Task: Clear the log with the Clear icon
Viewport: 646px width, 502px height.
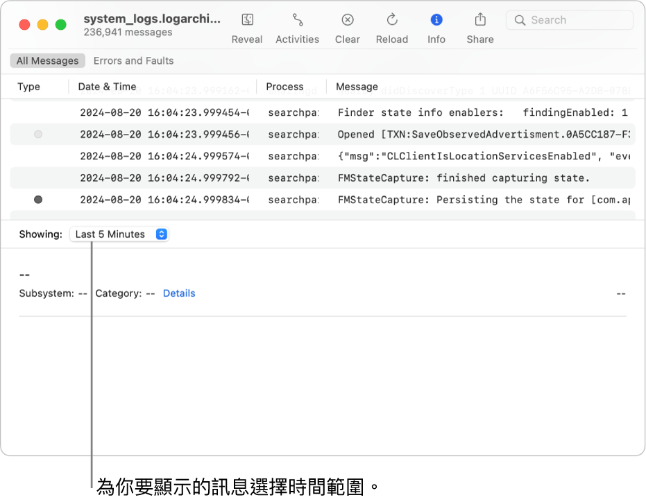Action: click(348, 20)
